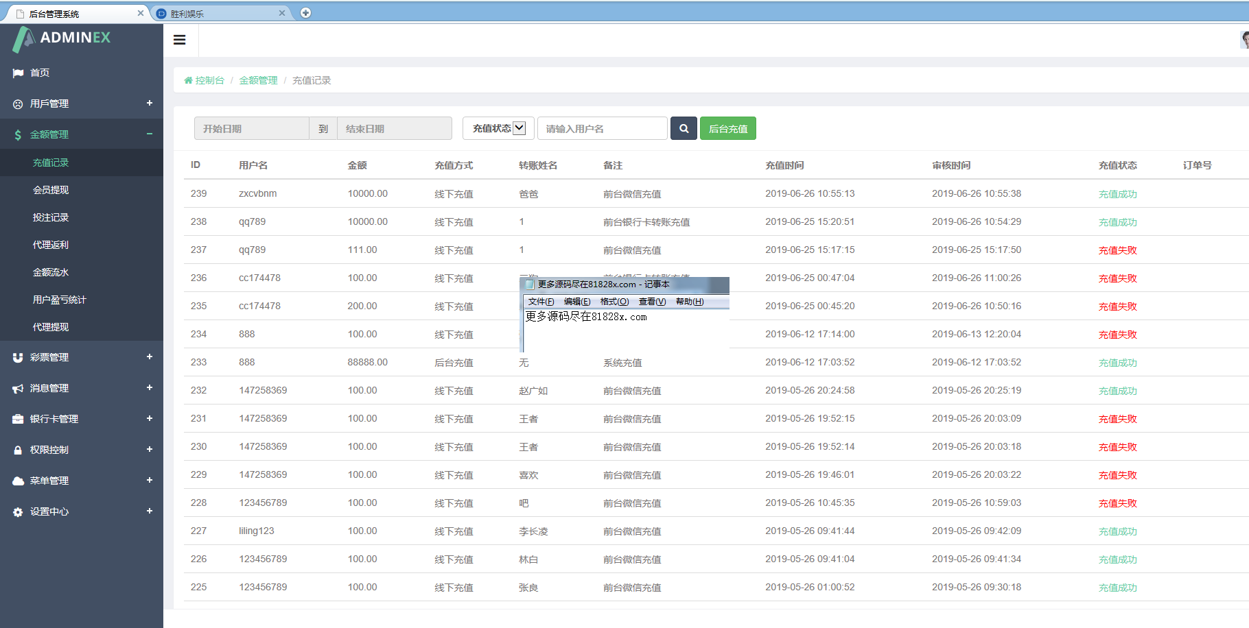The image size is (1249, 628).
Task: Click the ADMINEX logo
Action: point(62,38)
